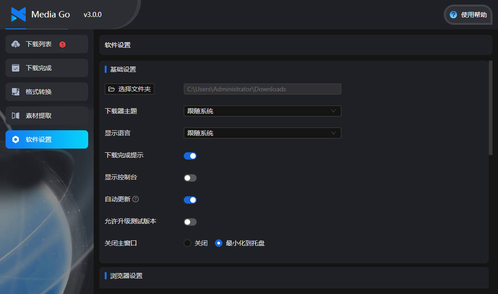Image resolution: width=498 pixels, height=294 pixels.
Task: Click the hexagon gear icon beside 软件设置
Action: [x=16, y=139]
